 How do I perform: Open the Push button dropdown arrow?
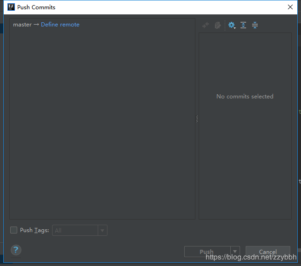(235, 252)
